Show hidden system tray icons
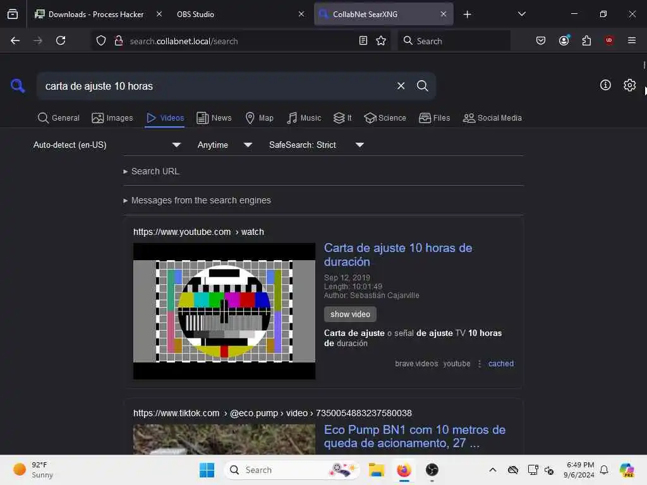Viewport: 647px width, 485px height. pos(493,470)
